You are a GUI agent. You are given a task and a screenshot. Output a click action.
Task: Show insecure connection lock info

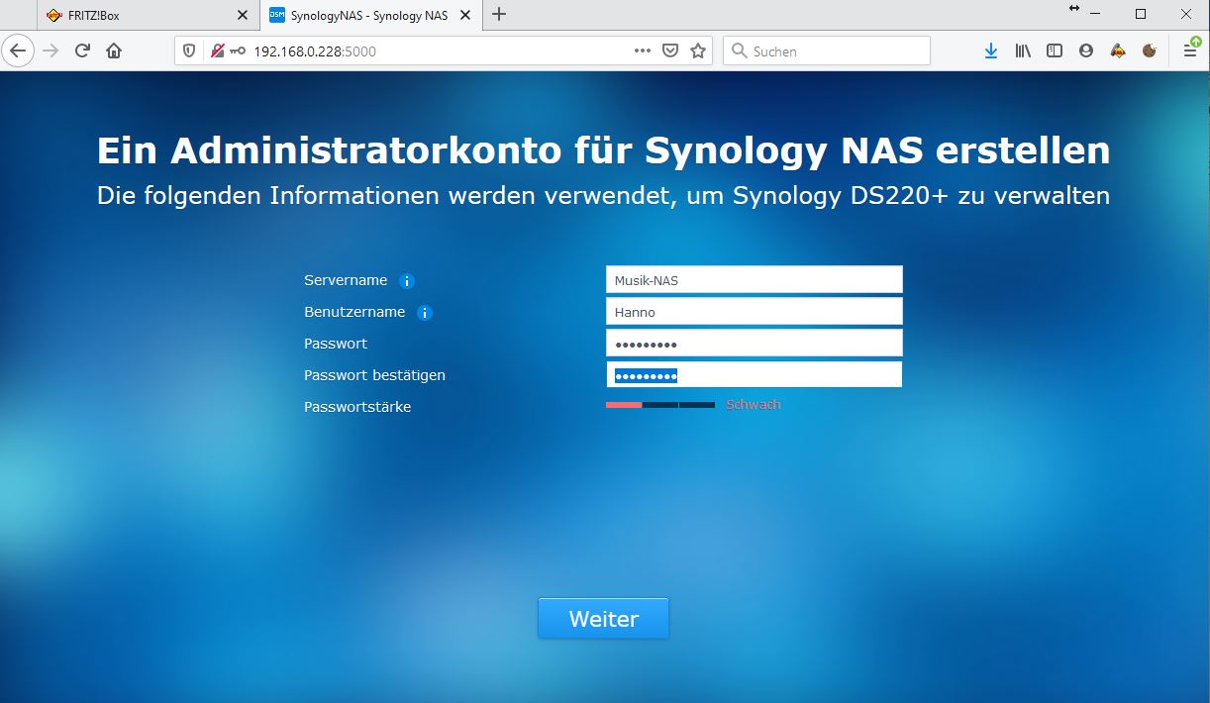[217, 50]
